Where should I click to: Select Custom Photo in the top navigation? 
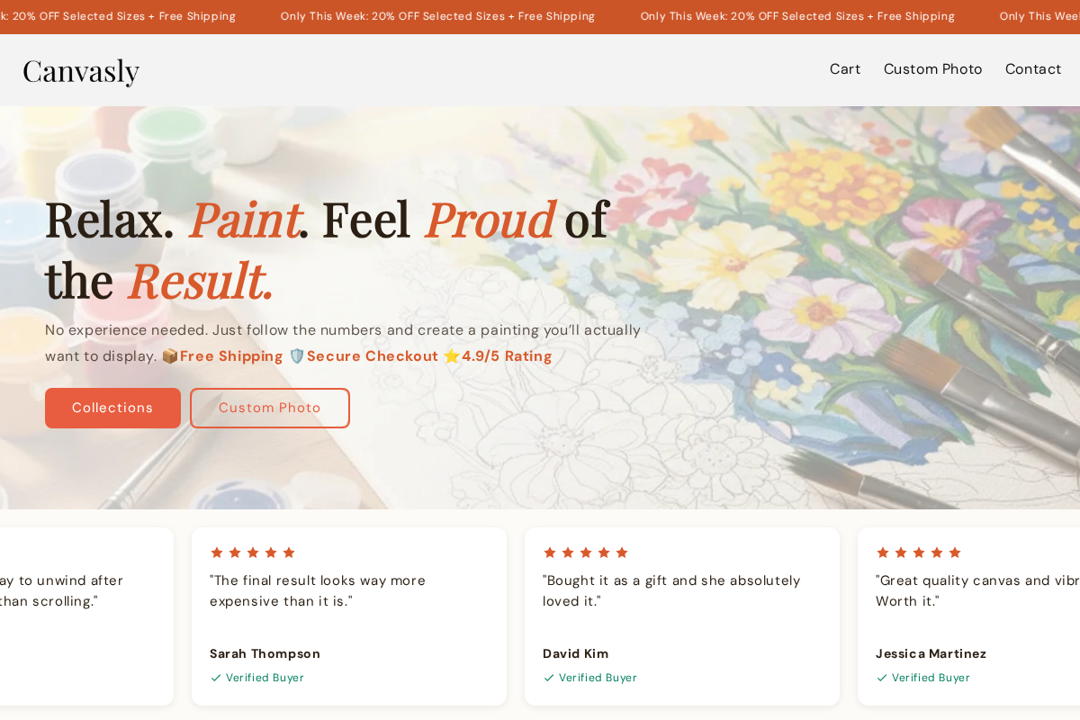pos(932,68)
